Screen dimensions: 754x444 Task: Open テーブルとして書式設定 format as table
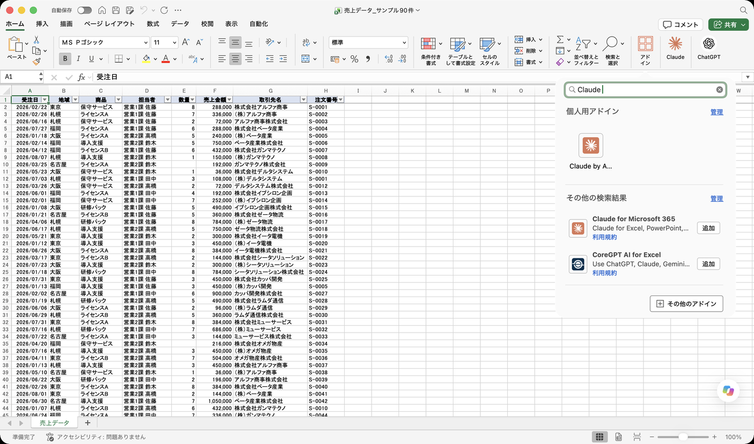[x=460, y=52]
